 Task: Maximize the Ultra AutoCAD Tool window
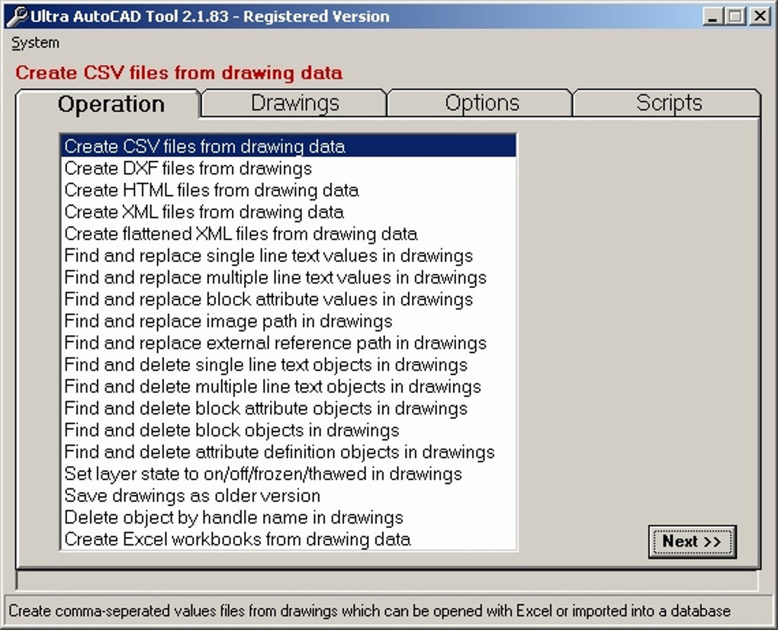736,16
